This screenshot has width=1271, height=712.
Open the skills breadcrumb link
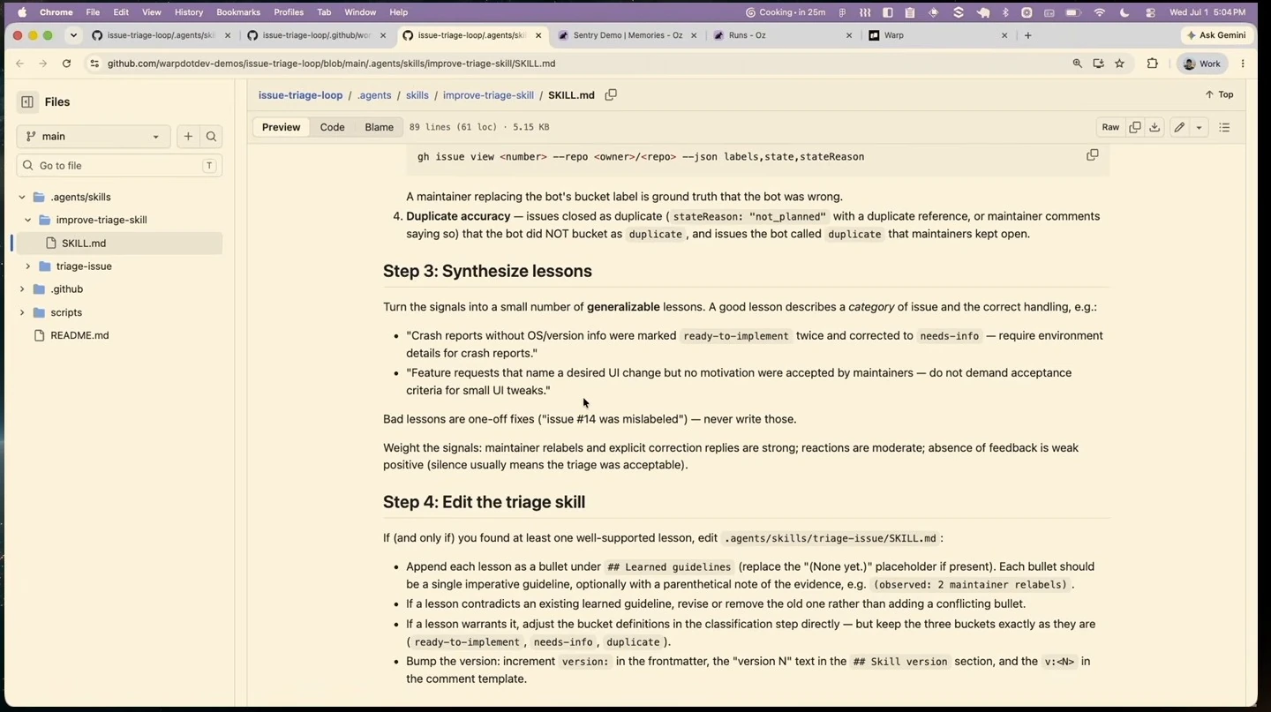click(417, 94)
